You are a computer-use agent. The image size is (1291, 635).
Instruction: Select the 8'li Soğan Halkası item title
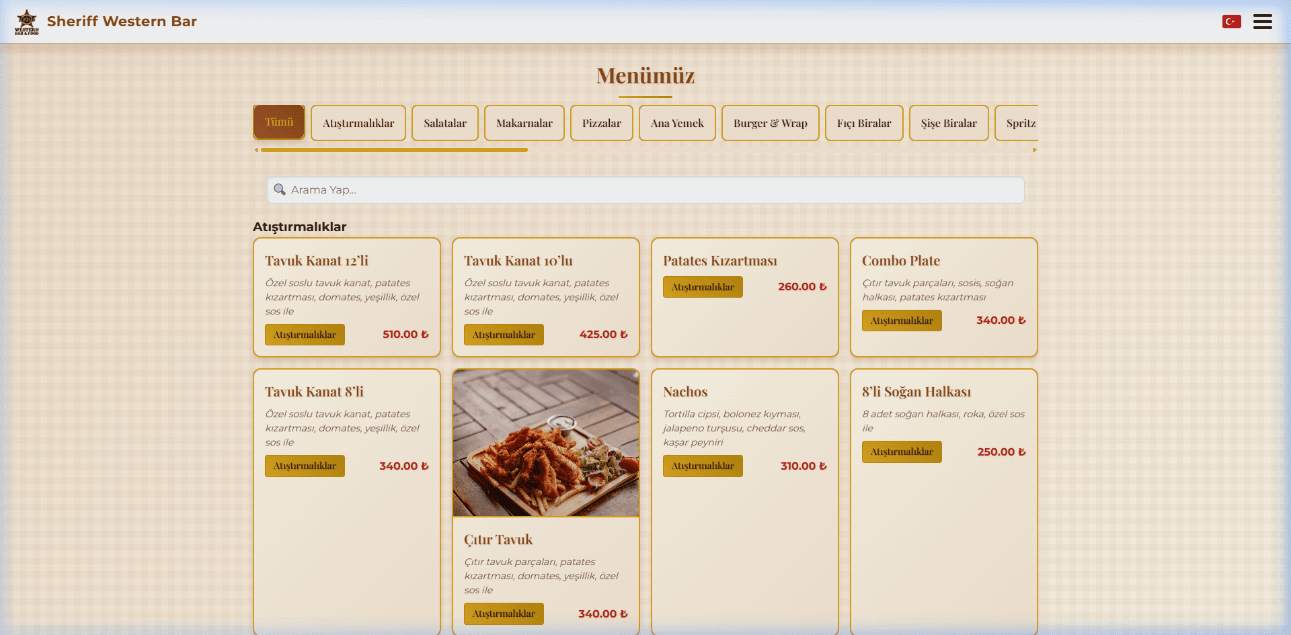click(916, 392)
